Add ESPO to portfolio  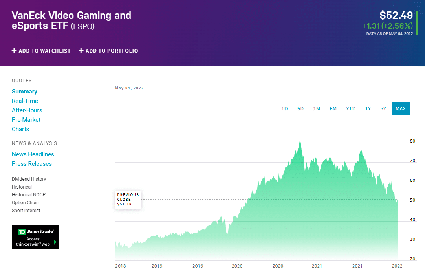pyautogui.click(x=108, y=51)
